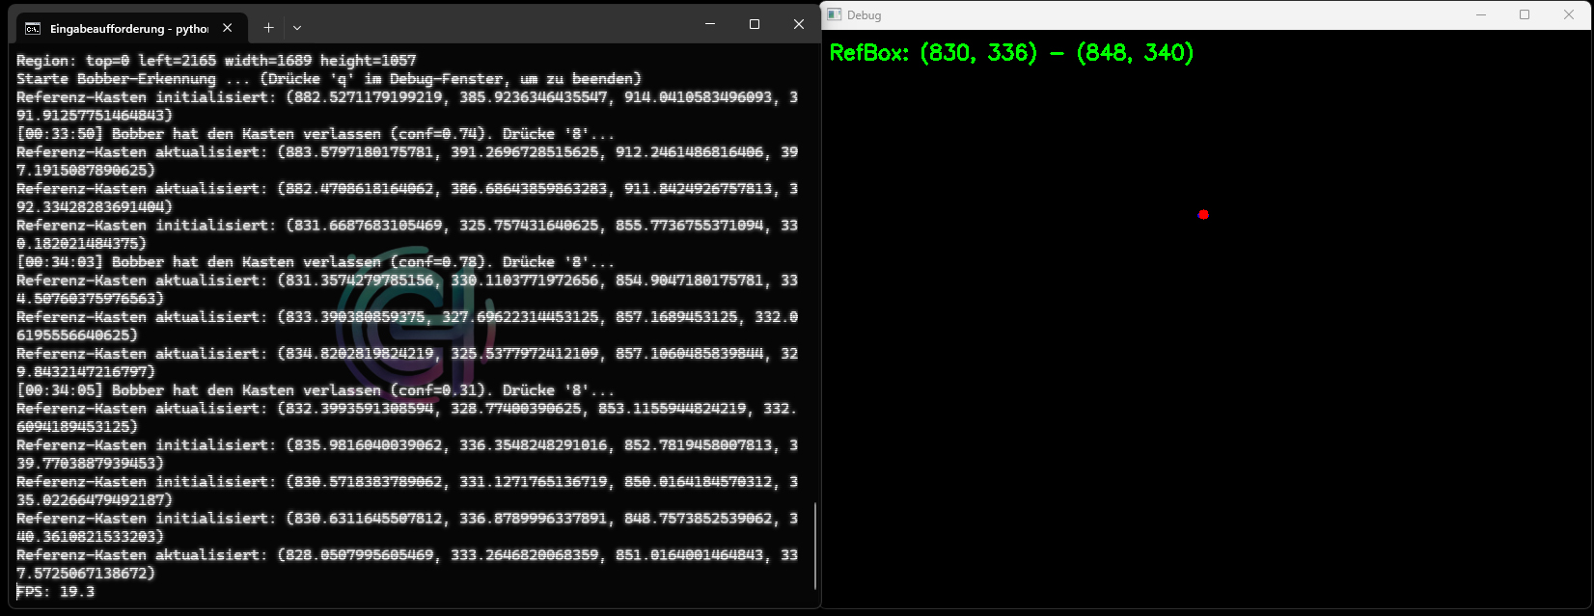Click the green RefBox coordinates text
This screenshot has width=1594, height=616.
tap(1011, 52)
